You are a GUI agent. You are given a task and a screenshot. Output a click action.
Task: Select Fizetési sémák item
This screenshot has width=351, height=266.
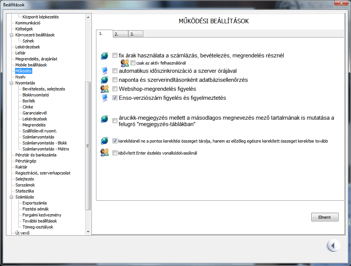tap(35, 209)
